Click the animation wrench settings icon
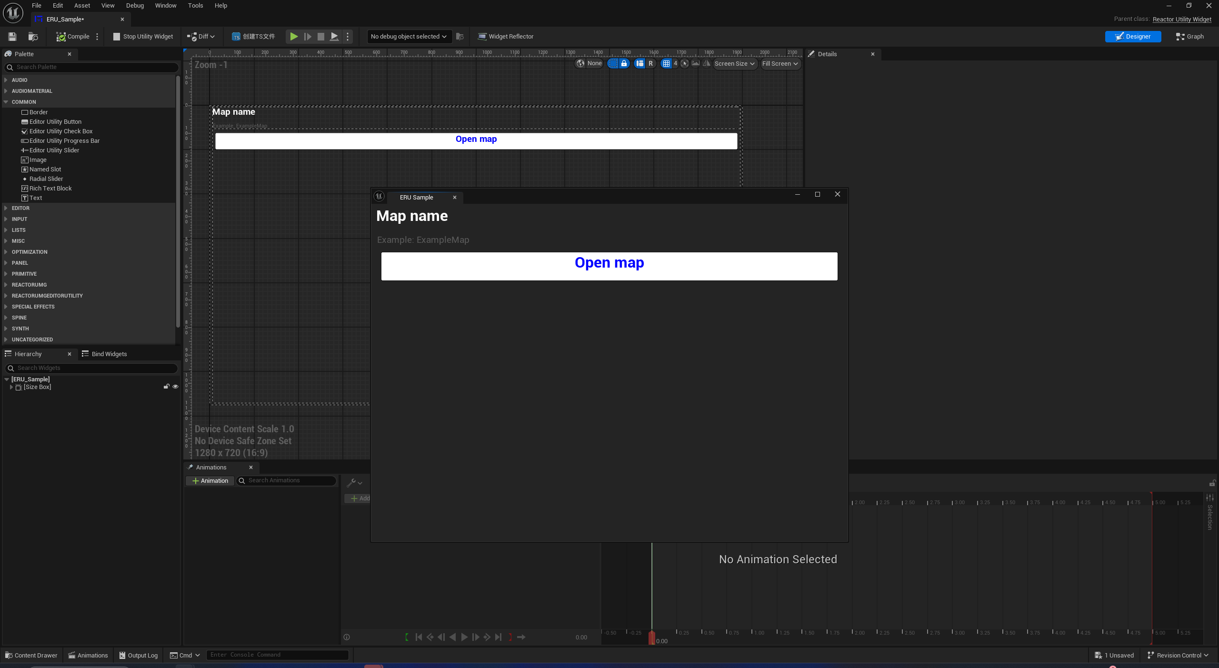The image size is (1219, 668). (x=351, y=483)
